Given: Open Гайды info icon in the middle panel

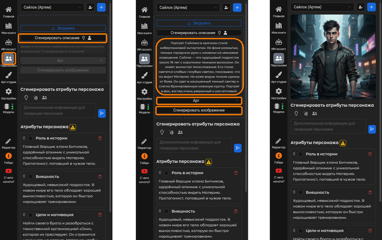Looking at the screenshot, I should [x=145, y=157].
